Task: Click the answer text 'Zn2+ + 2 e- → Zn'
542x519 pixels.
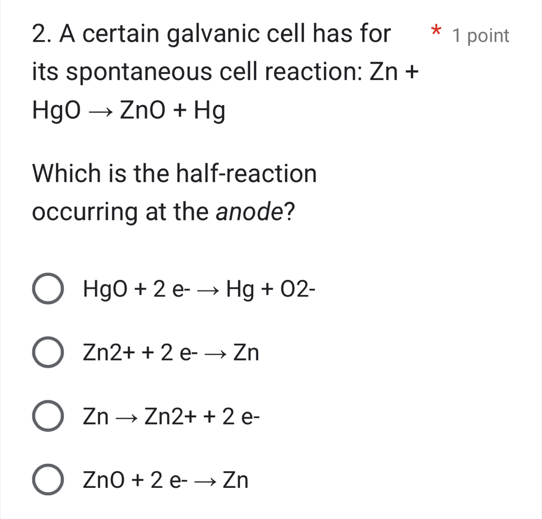Action: pyautogui.click(x=171, y=352)
